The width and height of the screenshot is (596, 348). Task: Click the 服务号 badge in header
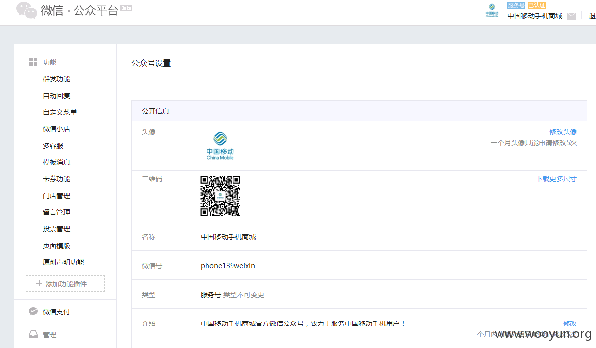point(516,5)
